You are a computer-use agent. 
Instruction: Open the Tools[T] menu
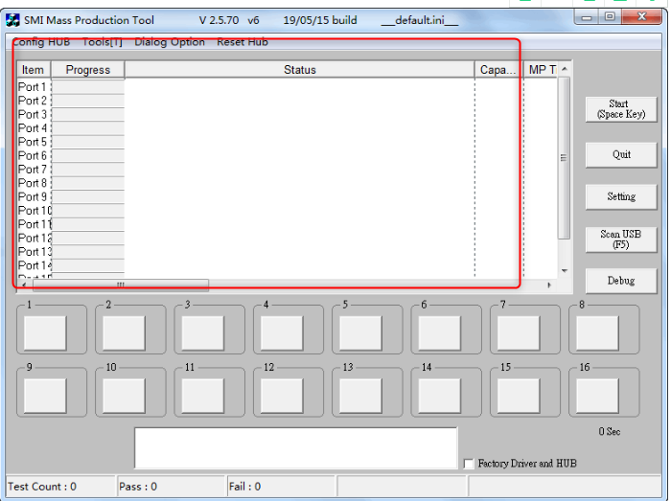(103, 42)
